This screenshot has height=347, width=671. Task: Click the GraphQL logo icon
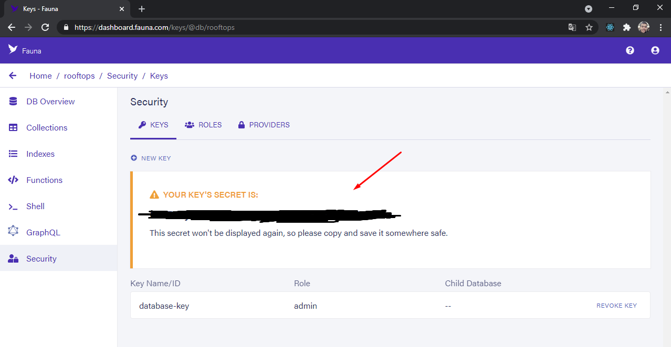[13, 231]
